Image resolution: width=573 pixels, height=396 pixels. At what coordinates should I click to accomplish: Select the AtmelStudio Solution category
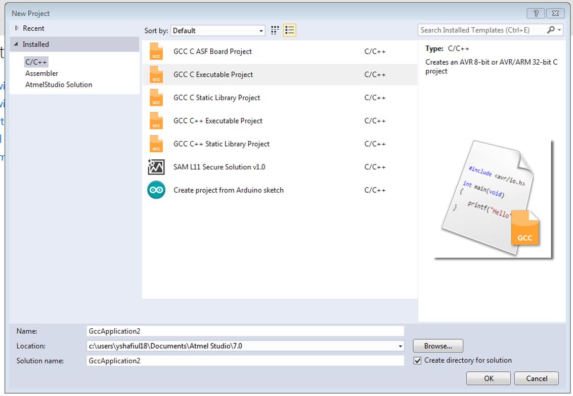pyautogui.click(x=59, y=85)
